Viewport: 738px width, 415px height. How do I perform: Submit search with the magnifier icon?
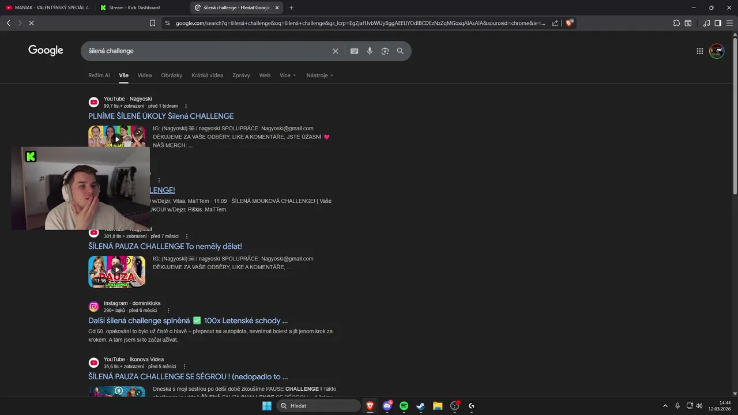400,51
